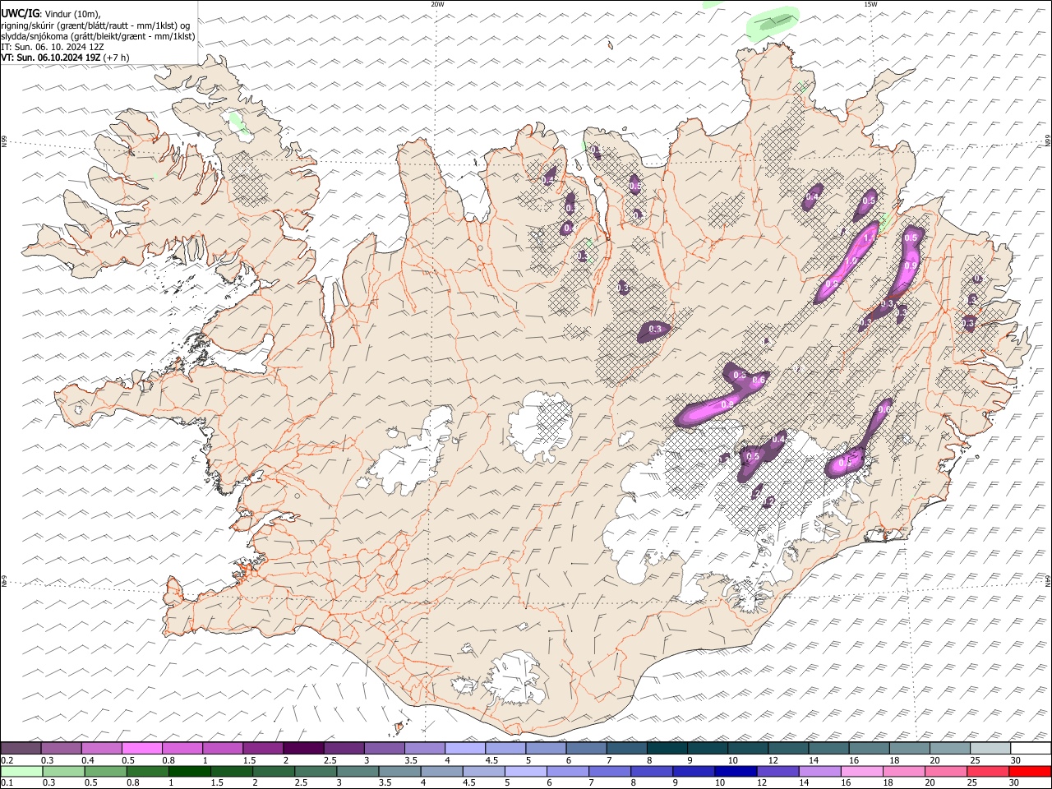Select upper-row swatch between 5 and 6
This screenshot has height=789, width=1052.
pos(546,748)
